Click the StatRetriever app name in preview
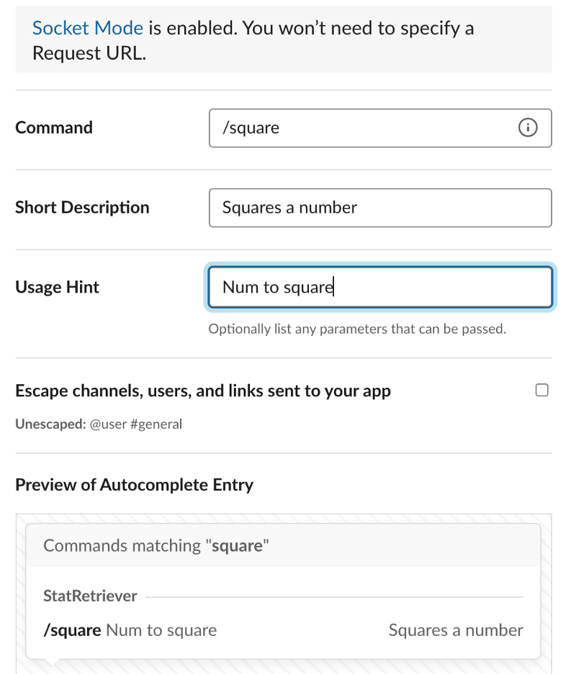 point(90,596)
